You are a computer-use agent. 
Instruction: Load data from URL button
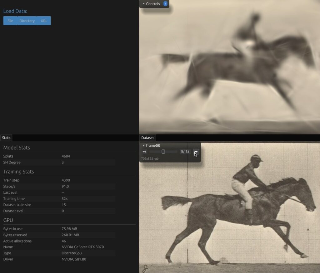pyautogui.click(x=44, y=21)
